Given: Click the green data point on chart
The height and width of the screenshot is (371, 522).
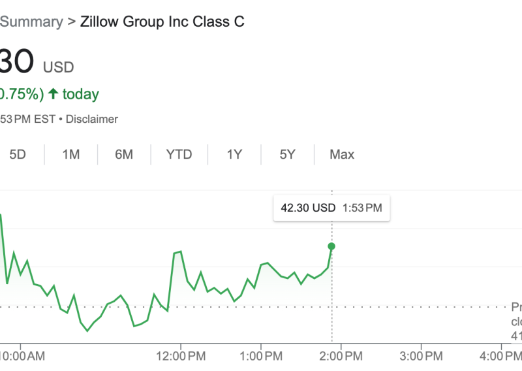Looking at the screenshot, I should (x=331, y=246).
